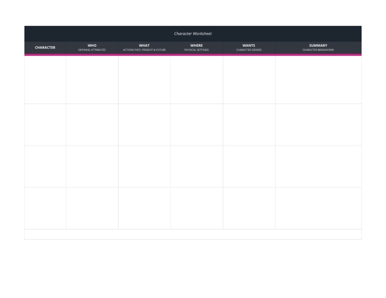
Task: Click the 'Defining Attributes' subtitle
Action: (x=92, y=50)
